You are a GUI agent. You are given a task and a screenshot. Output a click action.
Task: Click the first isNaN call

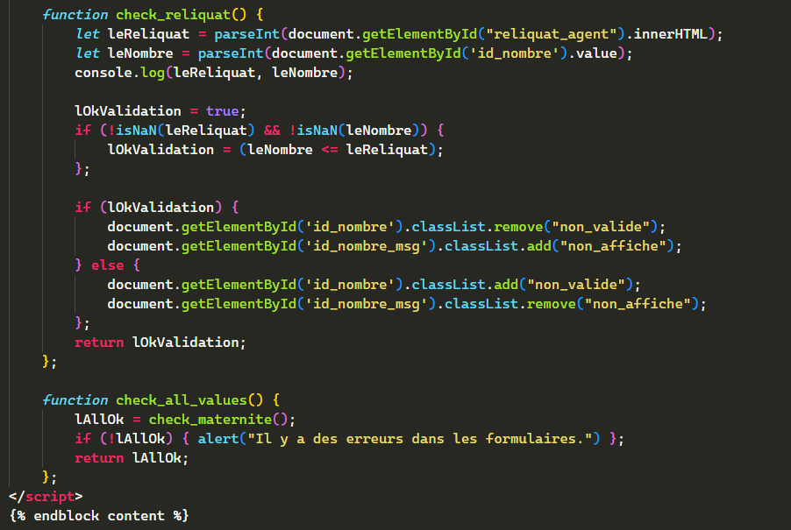[x=136, y=130]
